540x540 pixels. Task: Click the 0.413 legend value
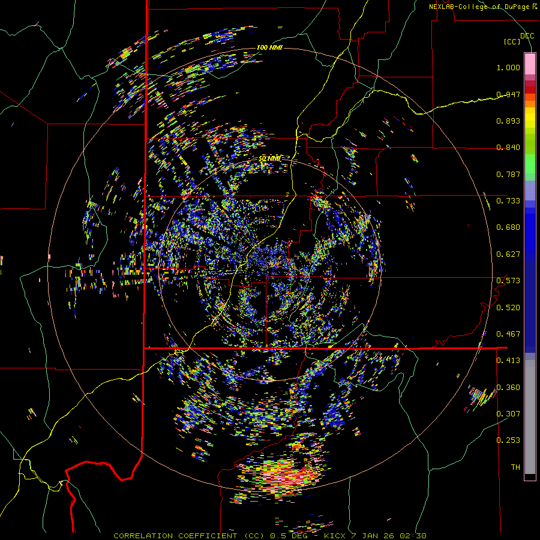[x=508, y=361]
